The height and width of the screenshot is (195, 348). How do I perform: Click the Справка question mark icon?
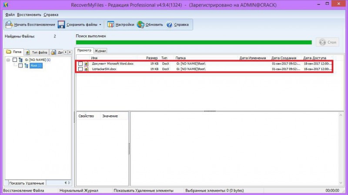point(169,24)
